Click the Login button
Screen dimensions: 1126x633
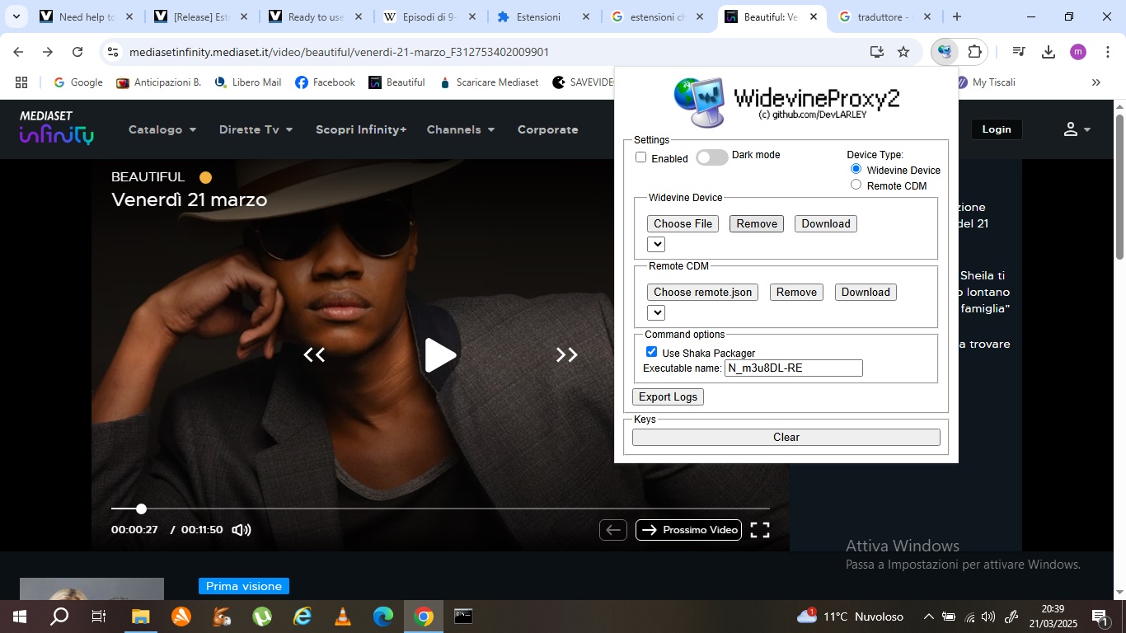[997, 129]
